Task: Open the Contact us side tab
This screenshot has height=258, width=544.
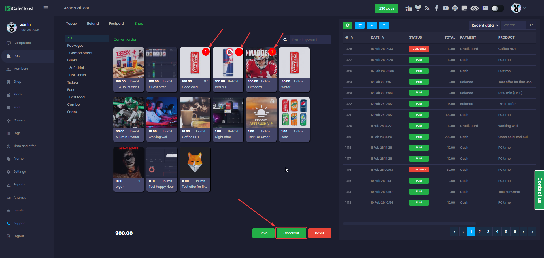Action: 539,190
